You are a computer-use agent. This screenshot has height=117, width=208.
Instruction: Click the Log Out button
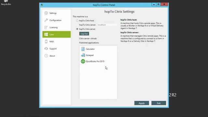point(84,34)
